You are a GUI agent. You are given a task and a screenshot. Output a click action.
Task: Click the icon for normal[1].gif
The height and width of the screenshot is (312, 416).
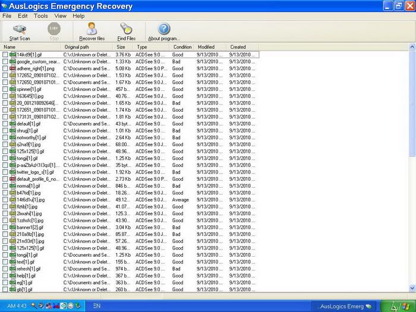coord(12,185)
